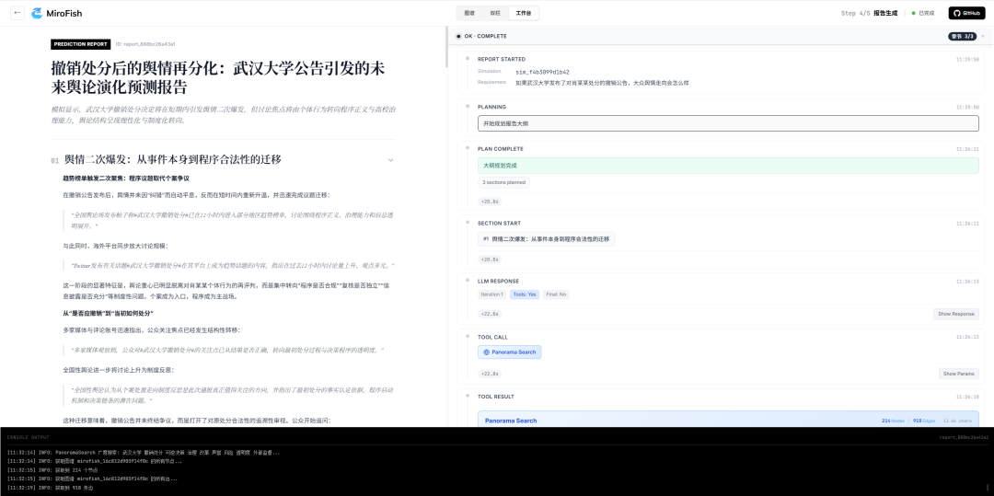Viewport: 994px width, 496px height.
Task: Click the Show Params button
Action: (957, 374)
